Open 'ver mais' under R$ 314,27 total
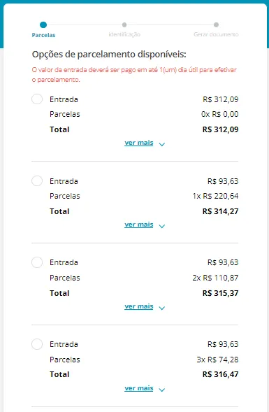The height and width of the screenshot is (412, 269). [139, 225]
